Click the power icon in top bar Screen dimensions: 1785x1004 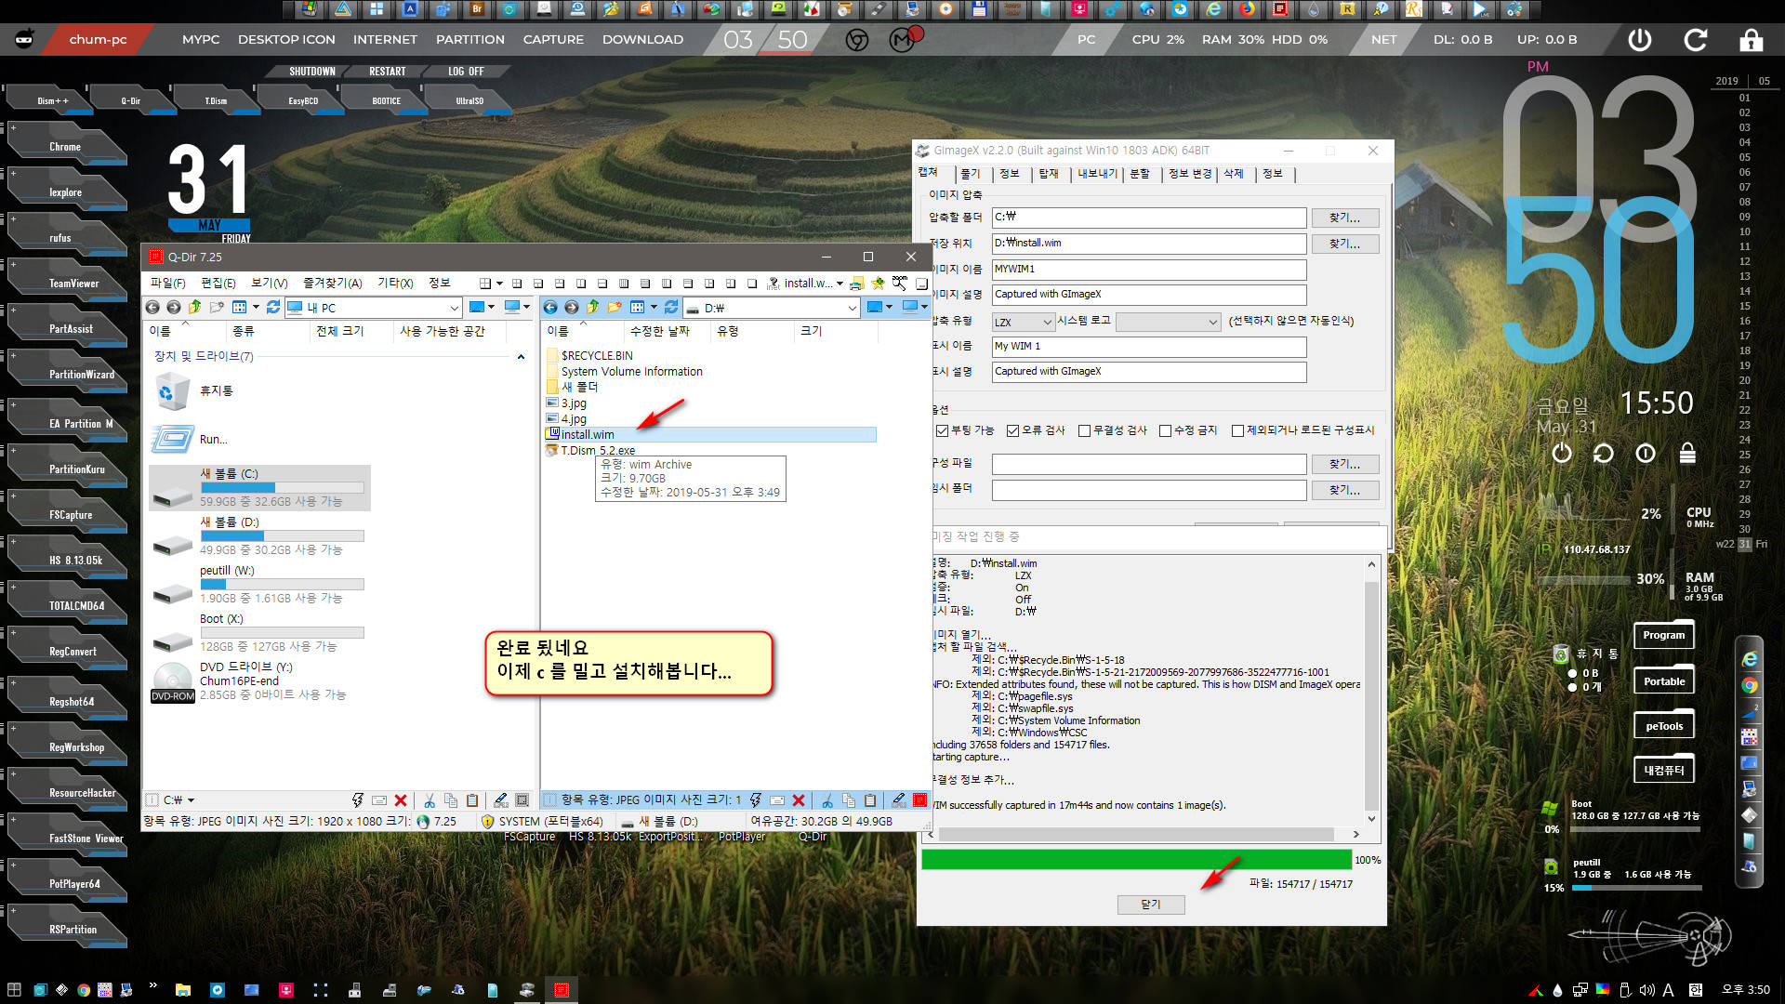point(1640,40)
